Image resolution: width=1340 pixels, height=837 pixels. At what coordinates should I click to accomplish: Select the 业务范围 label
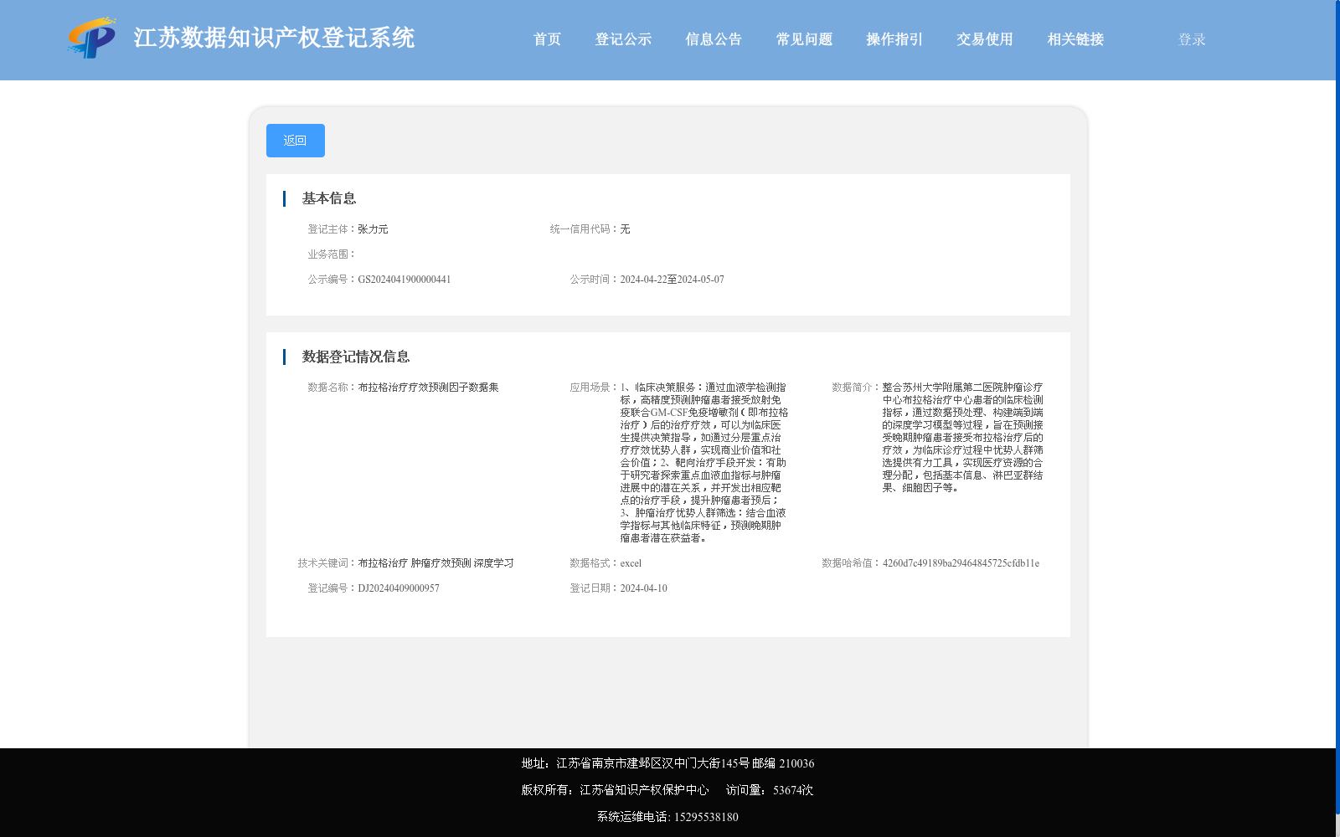coord(332,254)
